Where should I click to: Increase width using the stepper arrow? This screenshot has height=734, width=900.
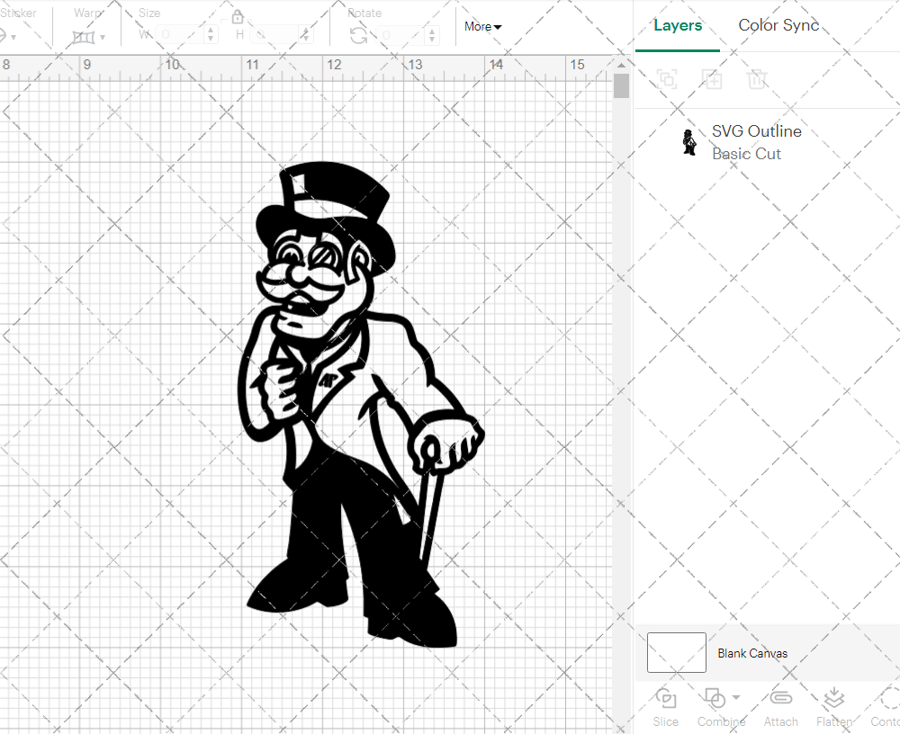tap(211, 30)
